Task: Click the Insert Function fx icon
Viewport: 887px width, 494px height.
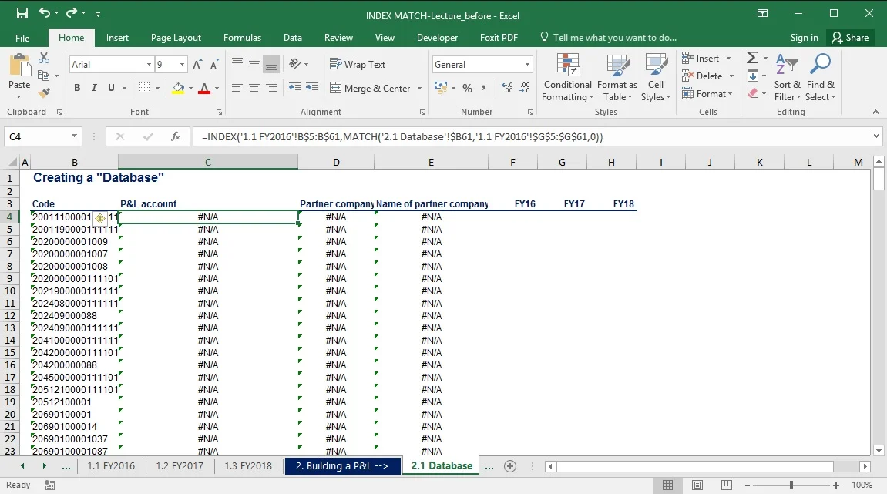Action: click(176, 136)
